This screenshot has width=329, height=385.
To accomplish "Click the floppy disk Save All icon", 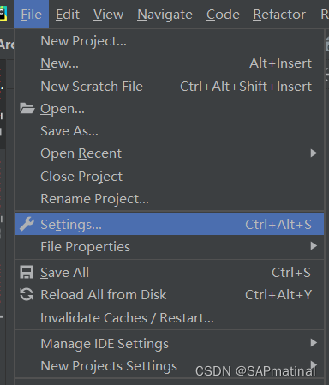I will point(27,272).
